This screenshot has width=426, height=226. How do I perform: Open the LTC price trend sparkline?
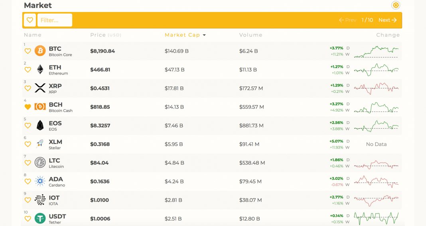[x=376, y=164]
